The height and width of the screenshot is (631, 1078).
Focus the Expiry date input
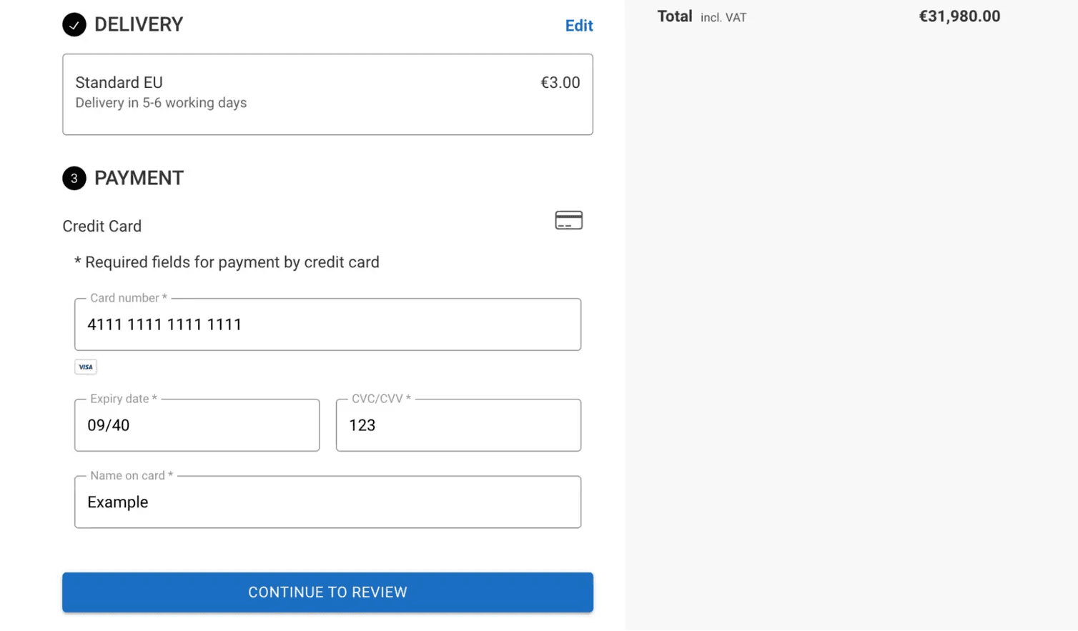point(197,425)
